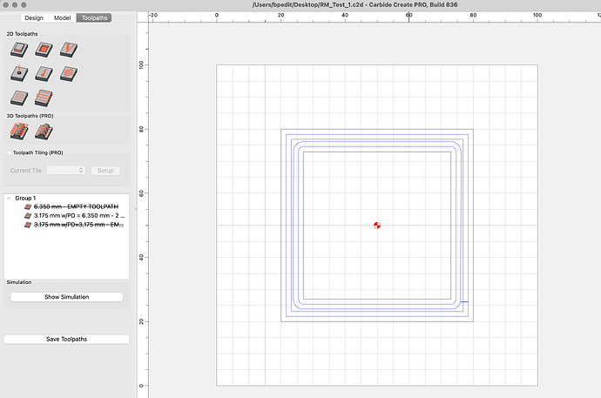Click the Setup button
Image resolution: width=601 pixels, height=398 pixels.
(105, 171)
